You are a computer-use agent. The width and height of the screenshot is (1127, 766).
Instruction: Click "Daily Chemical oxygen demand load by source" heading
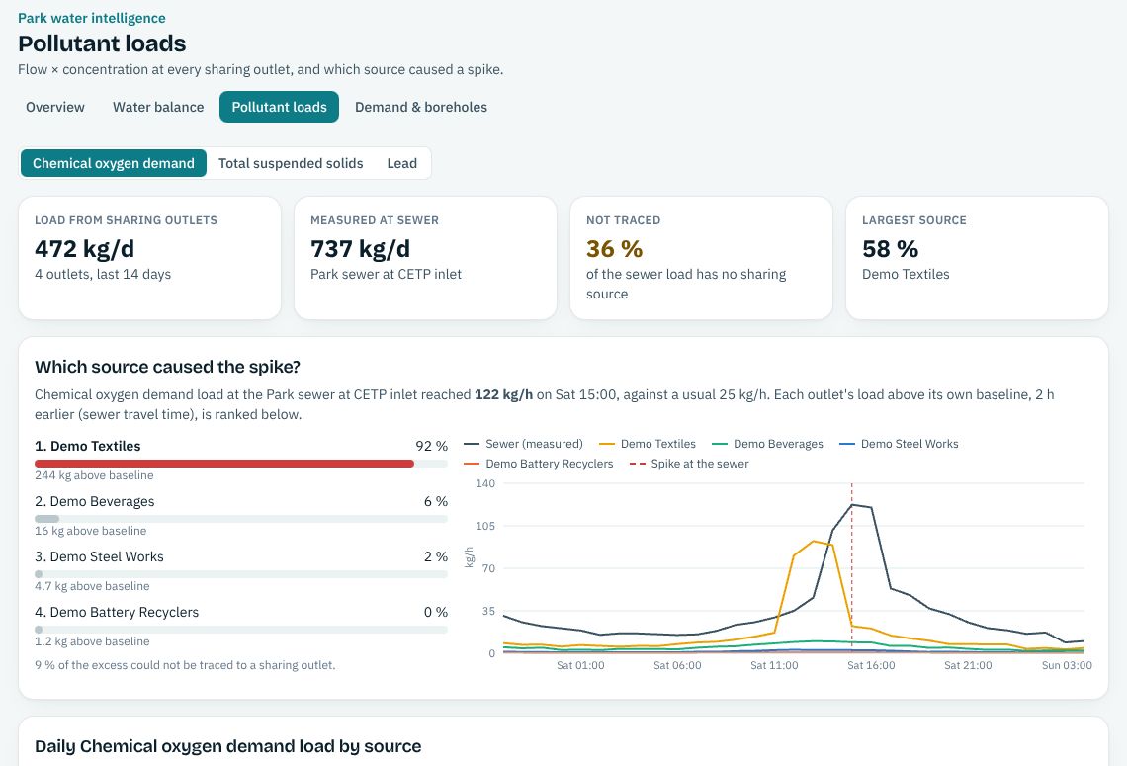pos(227,746)
